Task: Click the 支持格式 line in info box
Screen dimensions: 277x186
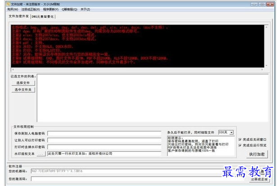Action: pos(90,27)
